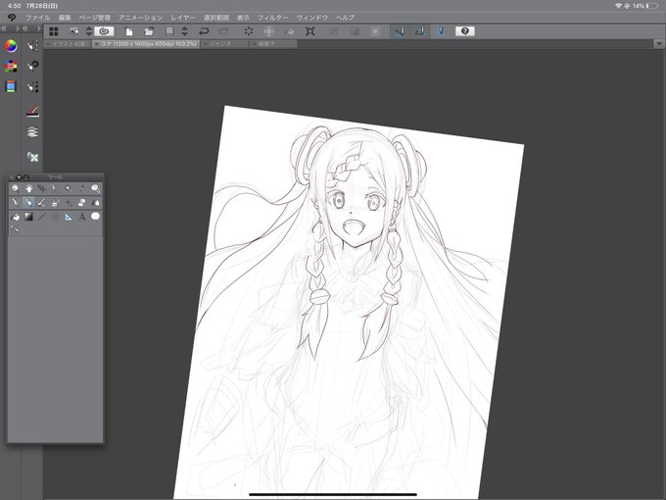This screenshot has height=500, width=666.
Task: Select the Airbrush tool
Action: [55, 202]
